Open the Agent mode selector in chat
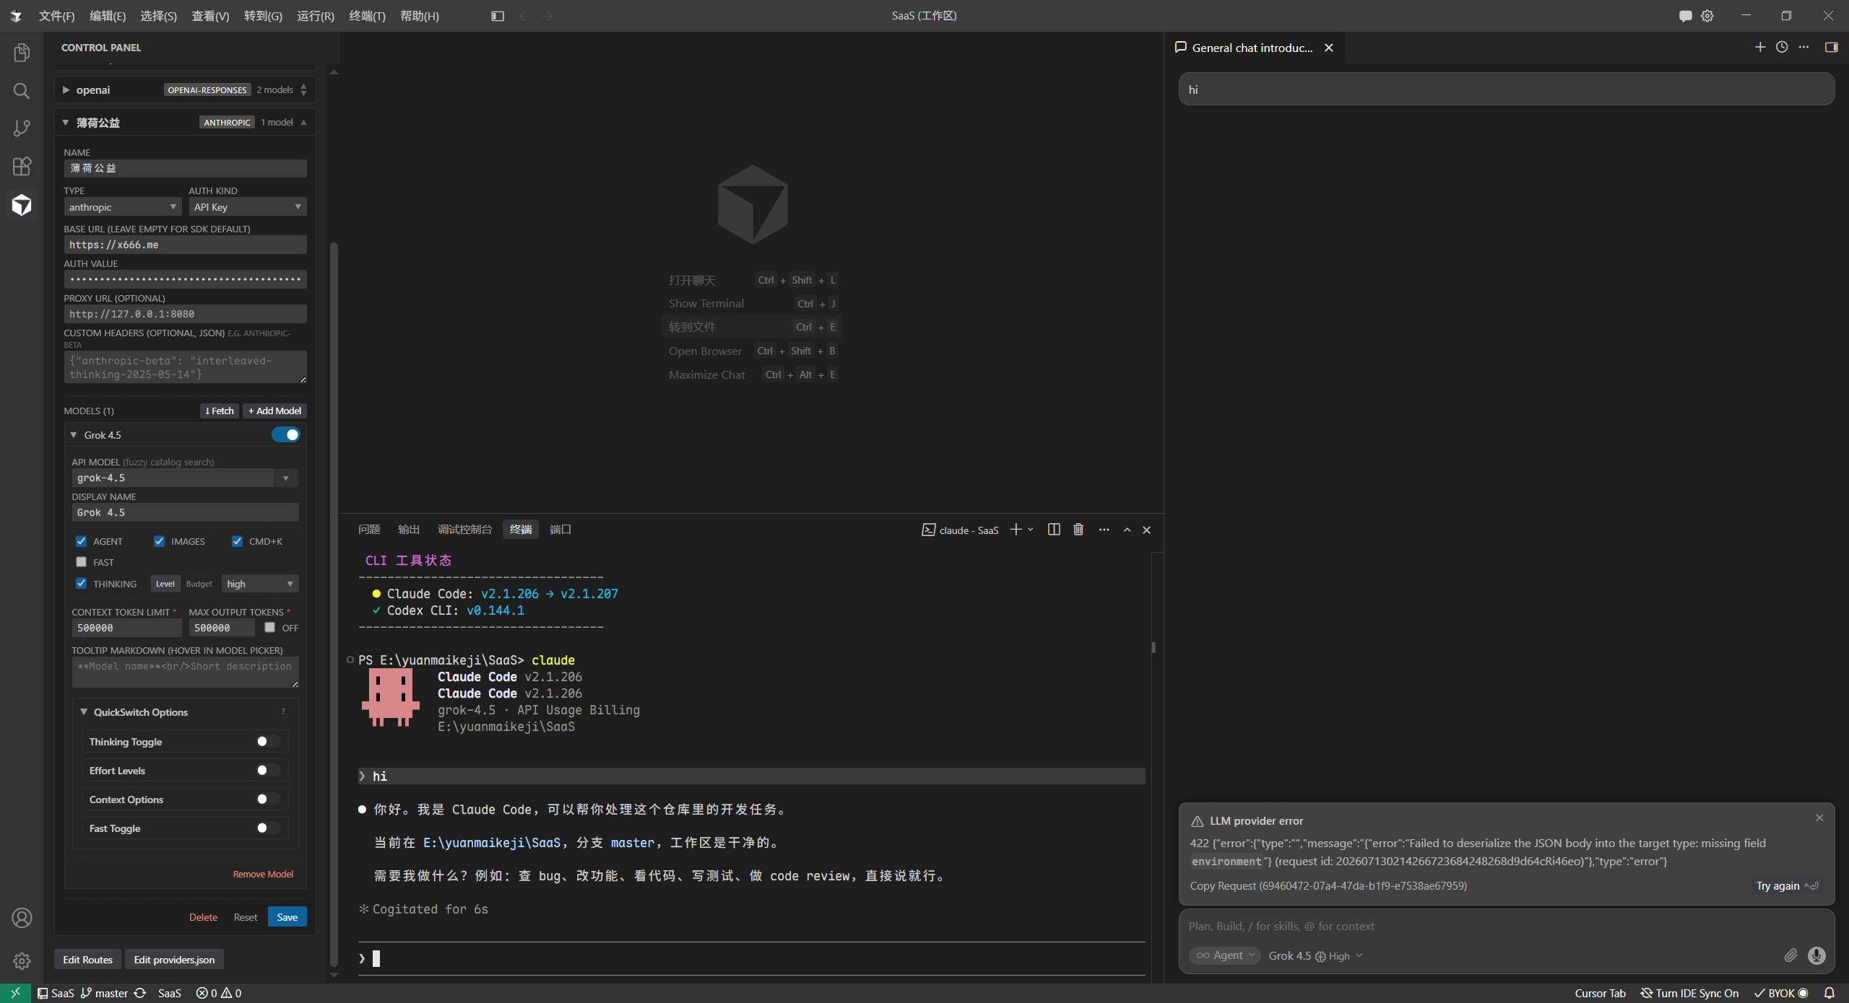This screenshot has height=1003, width=1849. click(x=1225, y=955)
